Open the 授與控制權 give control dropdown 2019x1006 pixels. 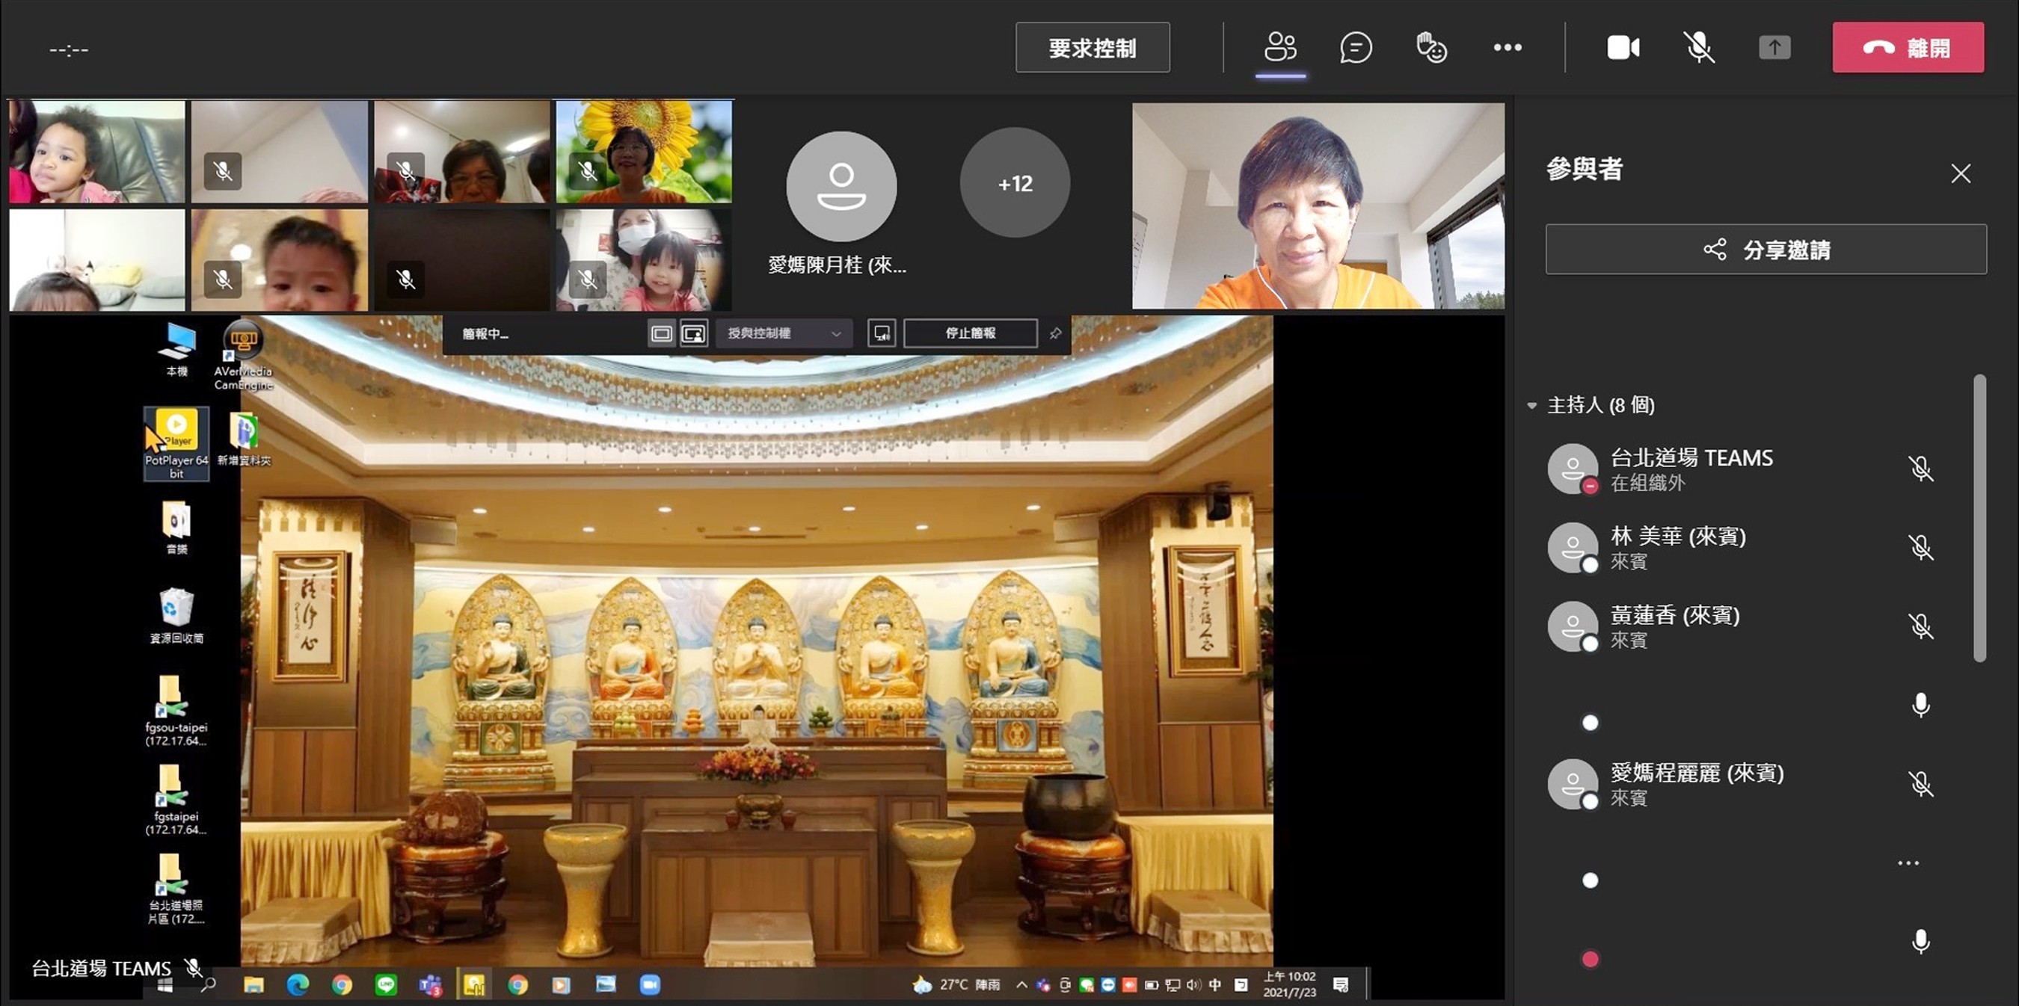tap(783, 334)
